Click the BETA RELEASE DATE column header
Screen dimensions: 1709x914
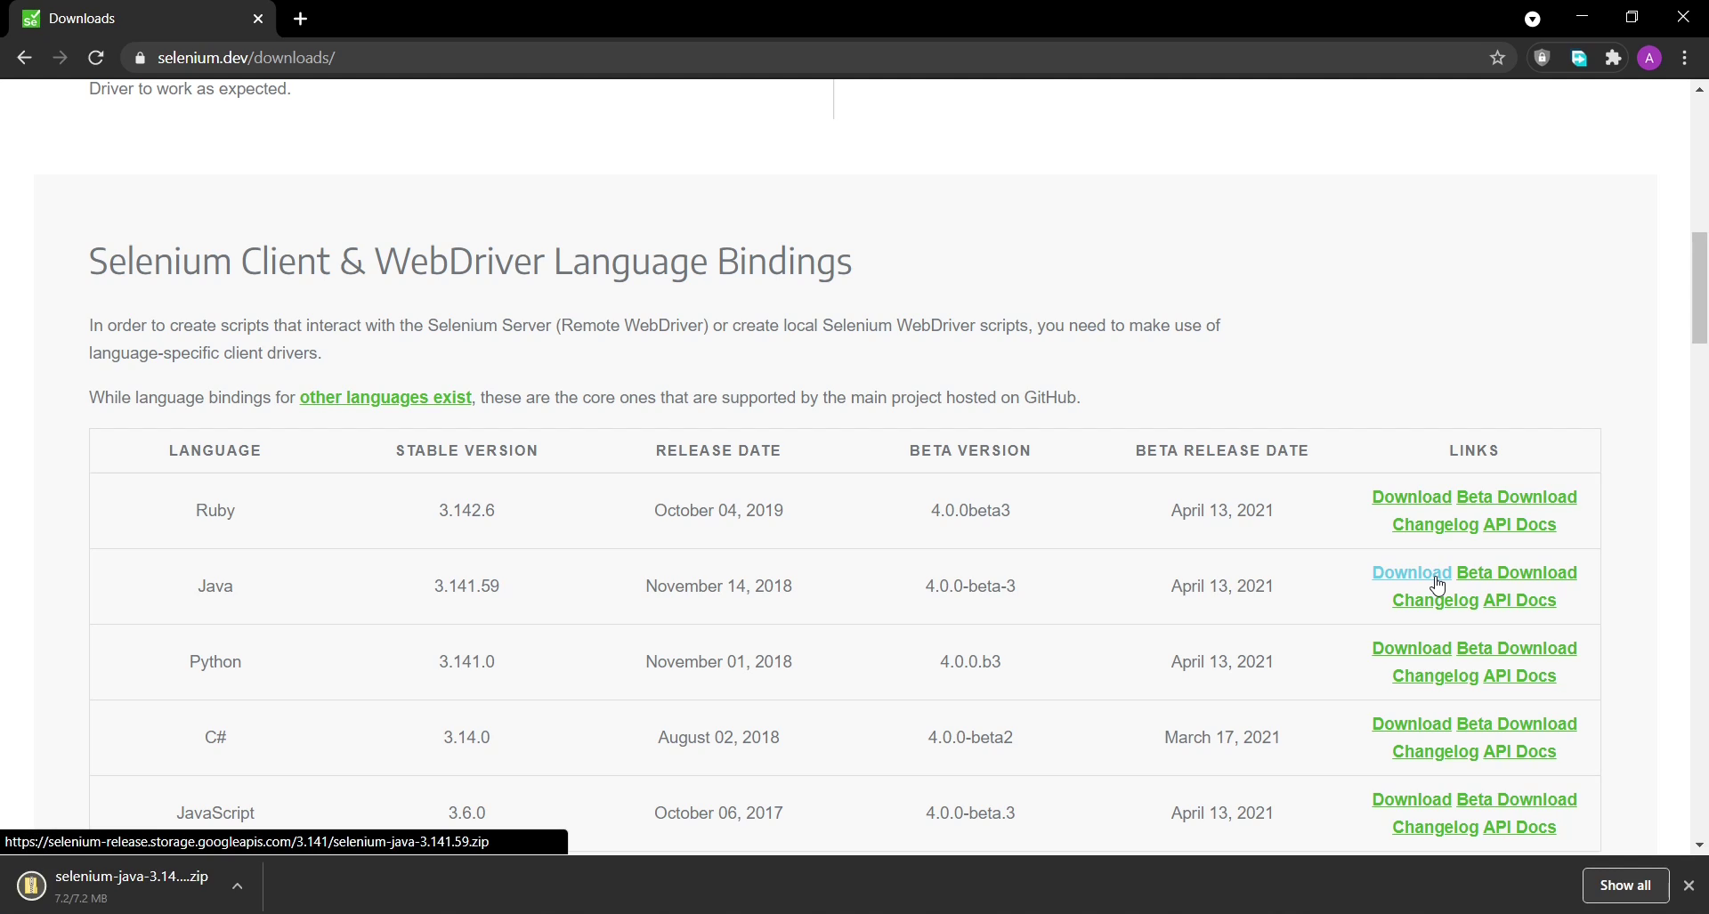(1222, 451)
